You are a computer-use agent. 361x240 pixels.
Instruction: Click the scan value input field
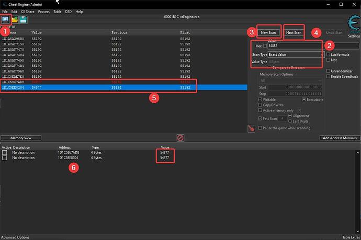click(313, 46)
